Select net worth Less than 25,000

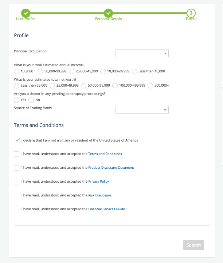(x=17, y=86)
